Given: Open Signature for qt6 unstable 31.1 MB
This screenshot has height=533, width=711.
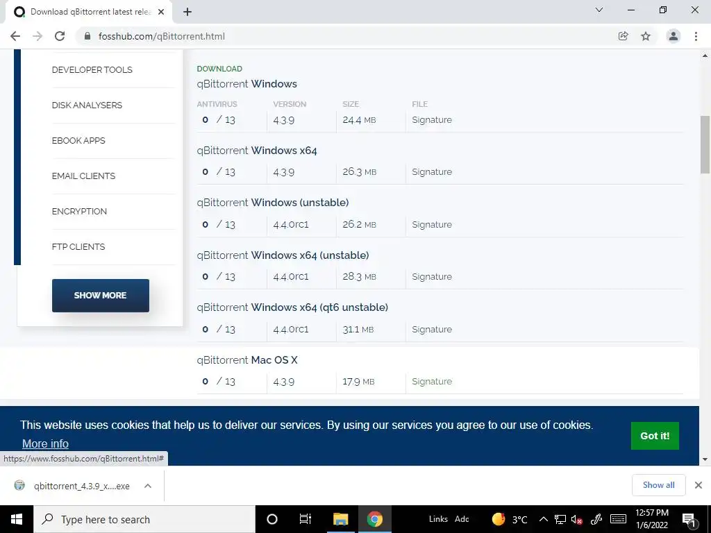Looking at the screenshot, I should click(432, 330).
